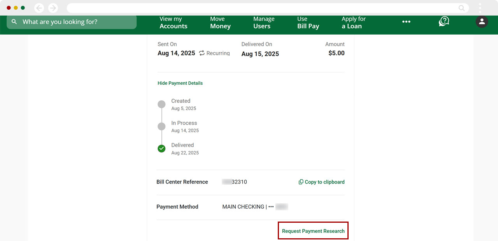Open the browser's vertical three-dot menu
This screenshot has height=241, width=498.
pos(480,8)
